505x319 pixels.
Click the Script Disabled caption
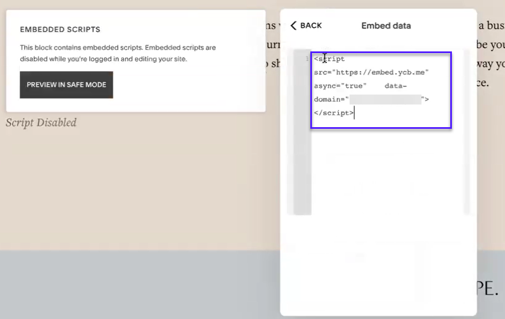41,123
